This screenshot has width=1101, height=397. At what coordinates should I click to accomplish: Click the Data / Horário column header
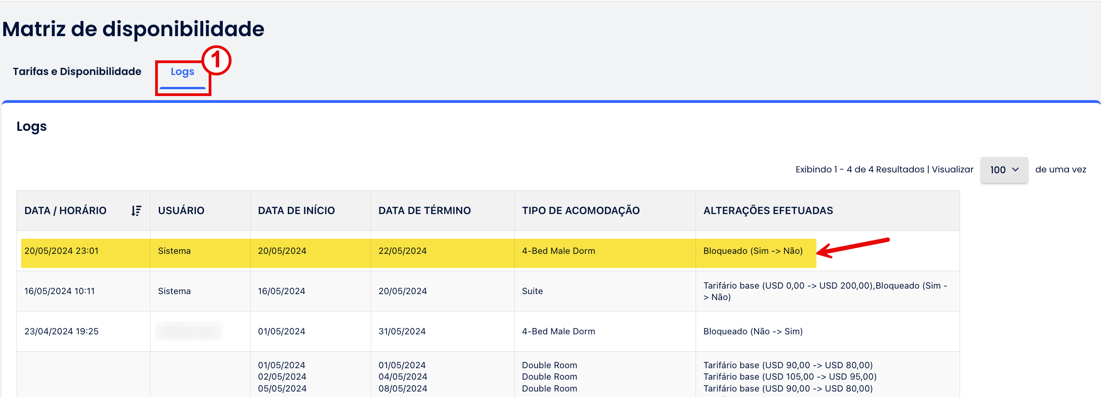click(x=65, y=211)
